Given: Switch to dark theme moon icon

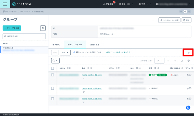Looking at the screenshot, I should point(189,12).
